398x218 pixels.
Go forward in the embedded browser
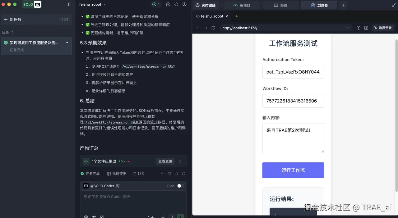(206, 28)
